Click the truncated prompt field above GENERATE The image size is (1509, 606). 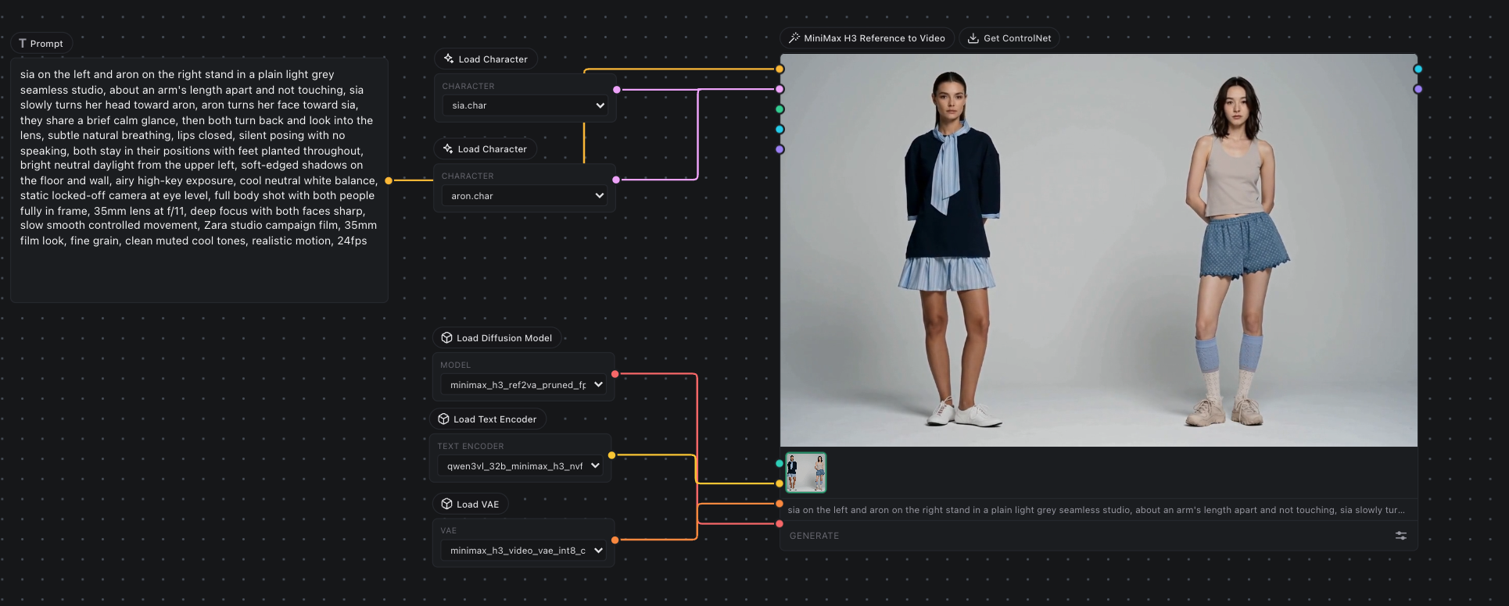(x=1098, y=510)
